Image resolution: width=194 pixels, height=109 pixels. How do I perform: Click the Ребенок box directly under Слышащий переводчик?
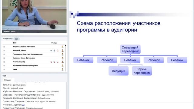click(x=130, y=60)
